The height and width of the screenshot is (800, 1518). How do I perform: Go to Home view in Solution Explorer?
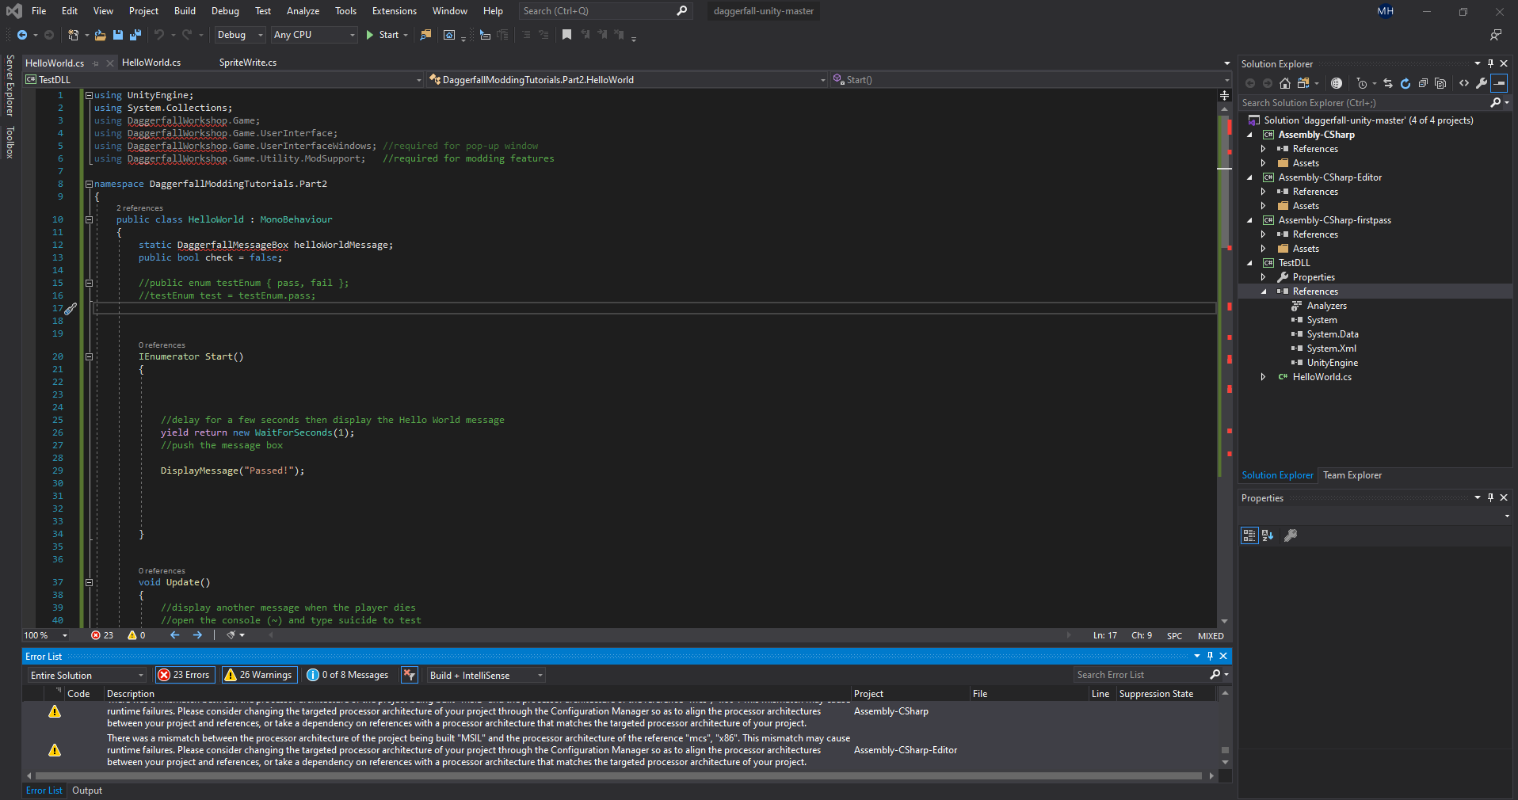click(x=1285, y=83)
